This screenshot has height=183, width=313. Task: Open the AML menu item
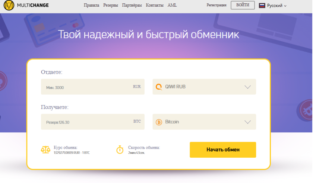click(x=172, y=5)
